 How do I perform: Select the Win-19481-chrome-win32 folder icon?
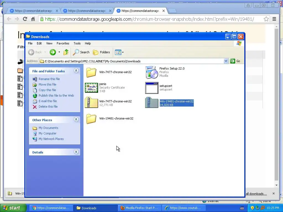tap(91, 119)
